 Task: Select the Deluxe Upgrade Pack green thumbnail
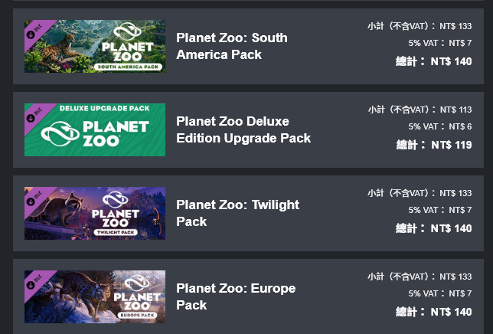(x=95, y=130)
